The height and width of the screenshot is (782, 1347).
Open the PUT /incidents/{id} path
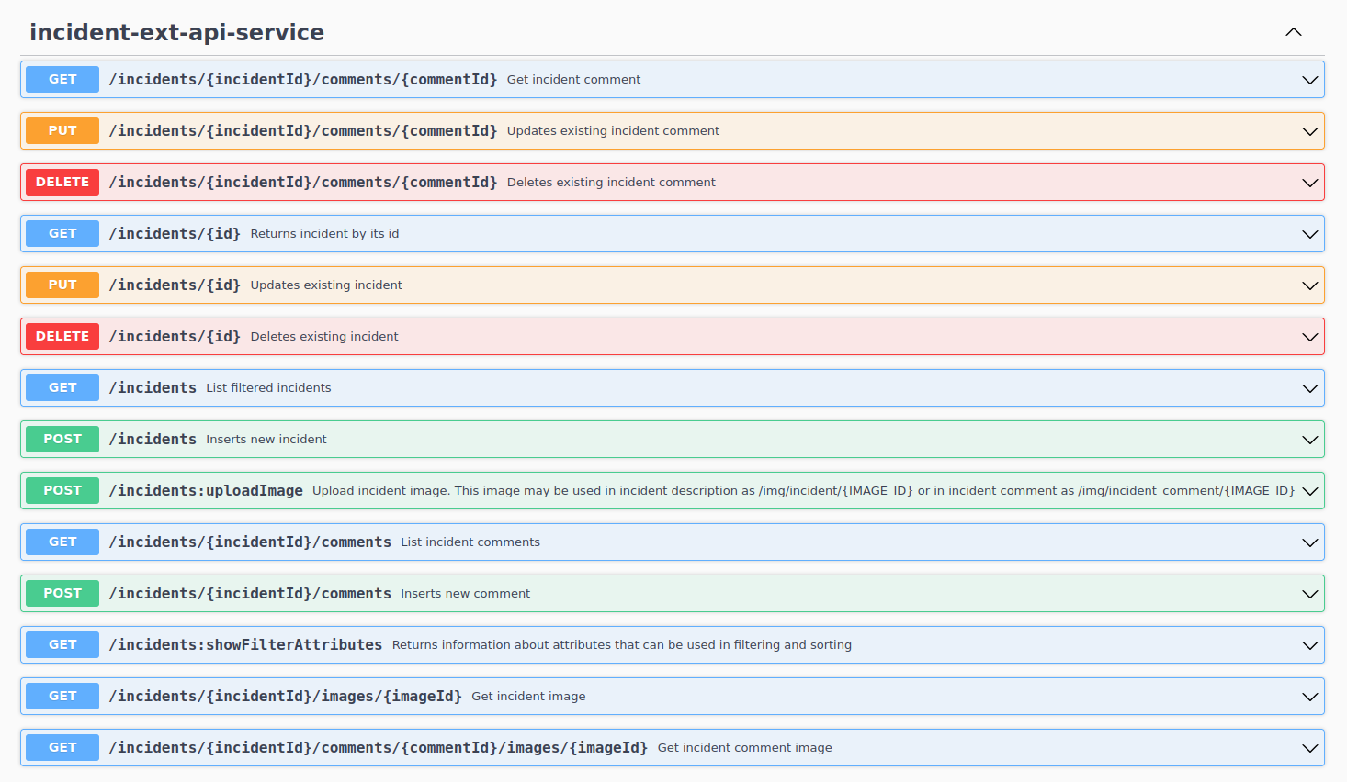[175, 285]
